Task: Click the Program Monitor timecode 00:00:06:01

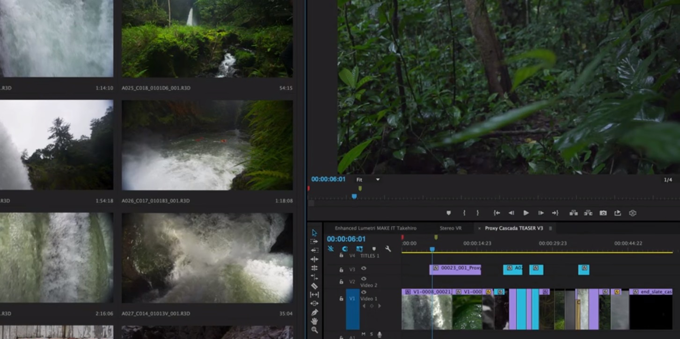Action: pos(329,179)
